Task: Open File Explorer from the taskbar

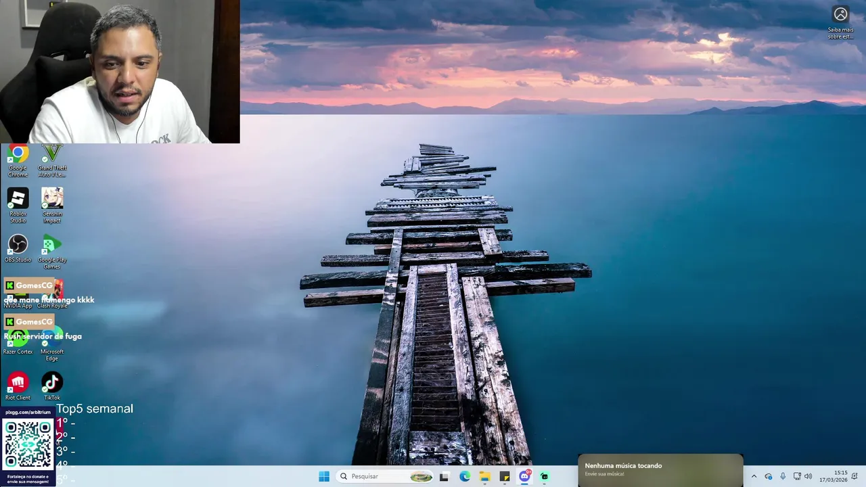Action: click(485, 476)
